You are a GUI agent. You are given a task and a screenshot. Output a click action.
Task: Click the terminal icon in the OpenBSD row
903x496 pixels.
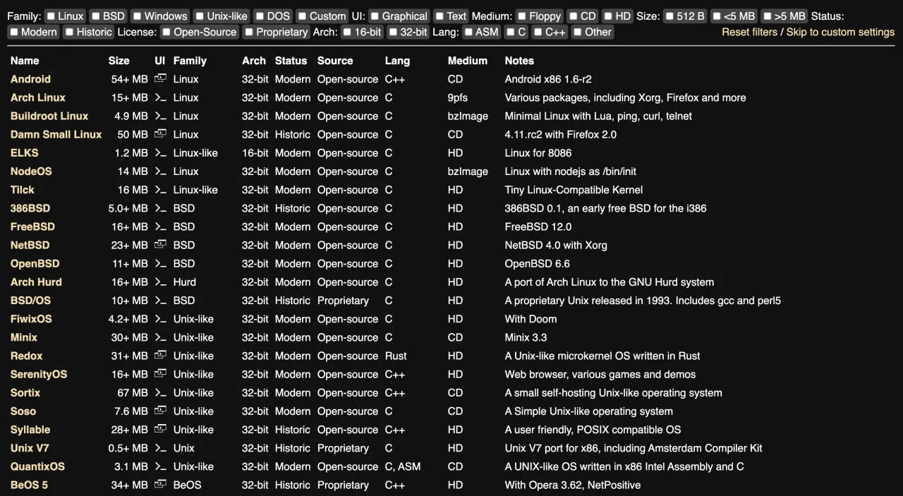click(161, 263)
